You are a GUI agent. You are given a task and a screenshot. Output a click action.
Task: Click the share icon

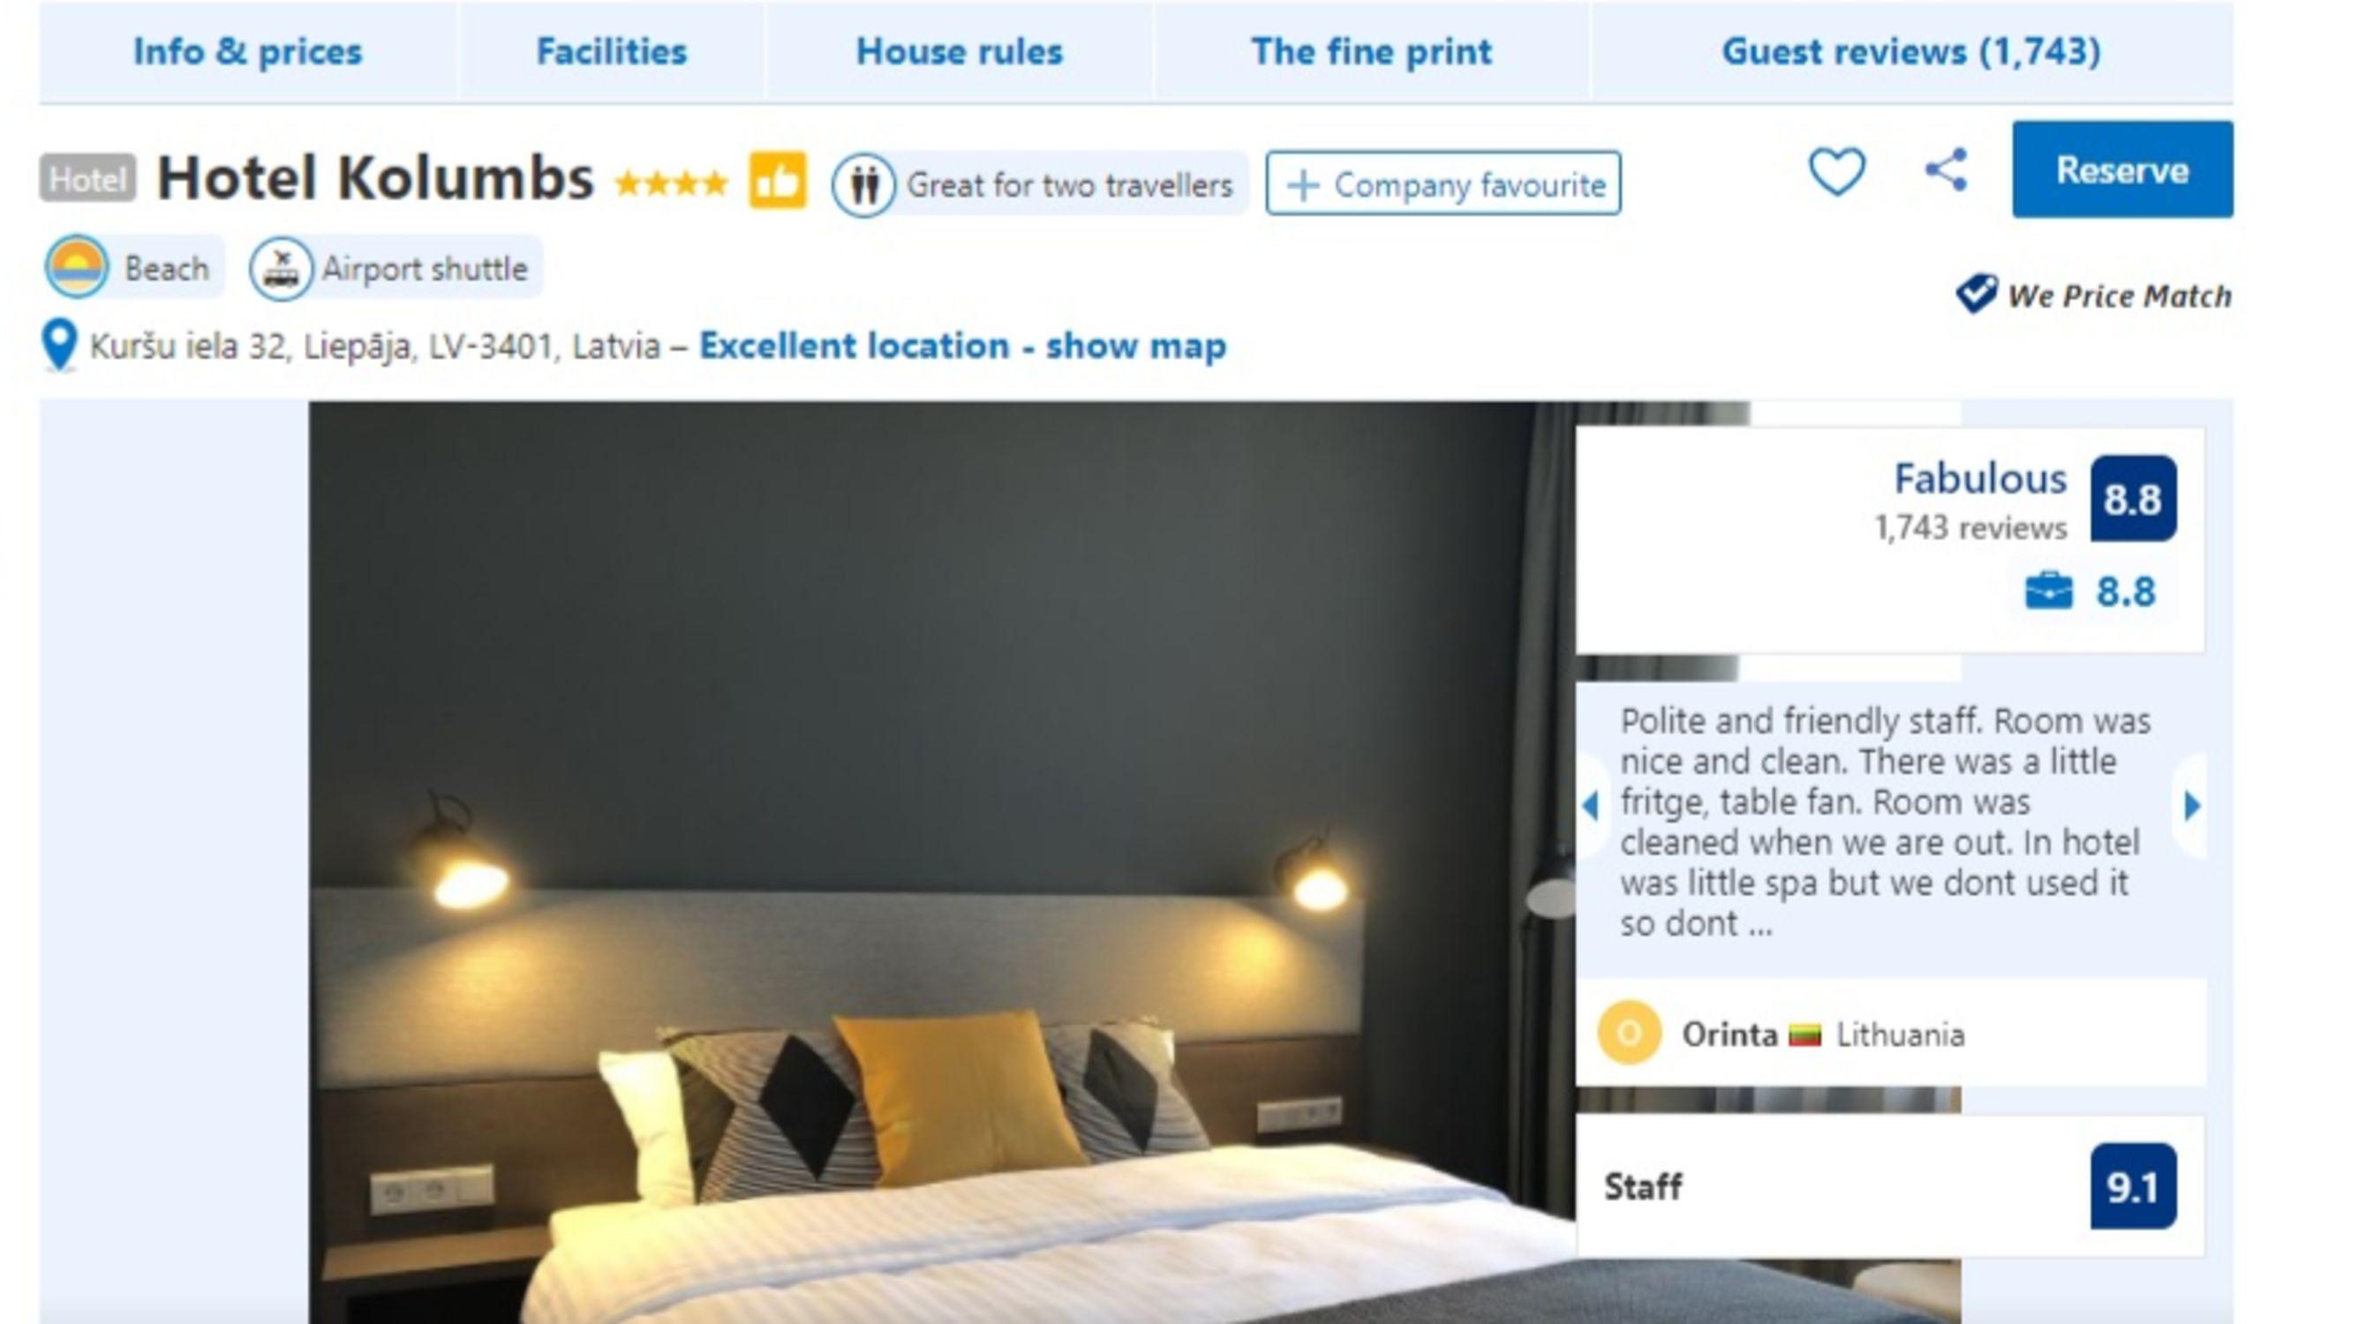point(1946,170)
